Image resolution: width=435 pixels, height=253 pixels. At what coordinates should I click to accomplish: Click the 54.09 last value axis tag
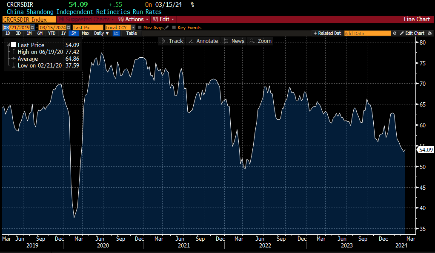[426, 150]
